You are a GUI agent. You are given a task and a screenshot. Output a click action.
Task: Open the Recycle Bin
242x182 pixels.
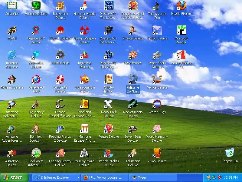click(230, 153)
